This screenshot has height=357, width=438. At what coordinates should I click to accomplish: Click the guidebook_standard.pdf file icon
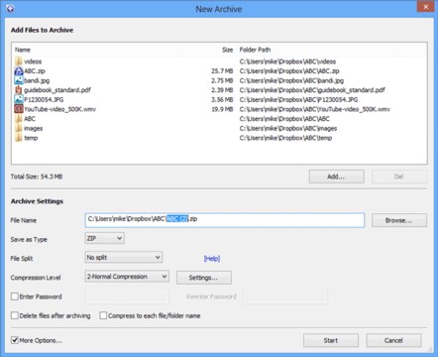(x=19, y=90)
